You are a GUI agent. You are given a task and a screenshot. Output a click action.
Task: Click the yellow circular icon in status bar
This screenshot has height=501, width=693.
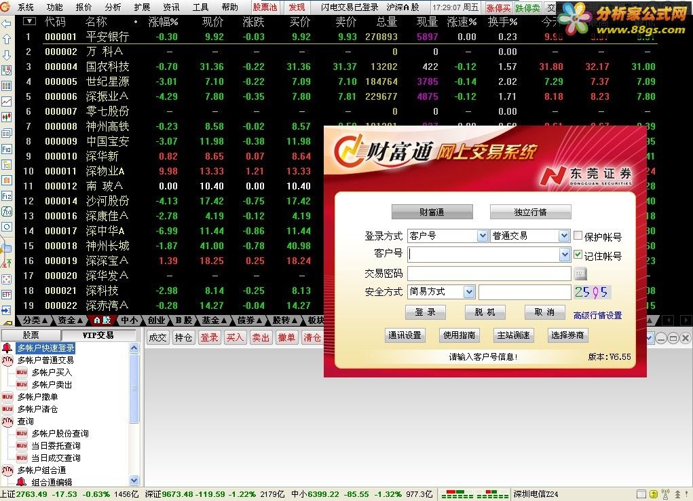(x=654, y=494)
